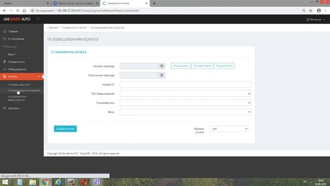
Task: Stop page loading with X button
Action: tap(18, 10)
